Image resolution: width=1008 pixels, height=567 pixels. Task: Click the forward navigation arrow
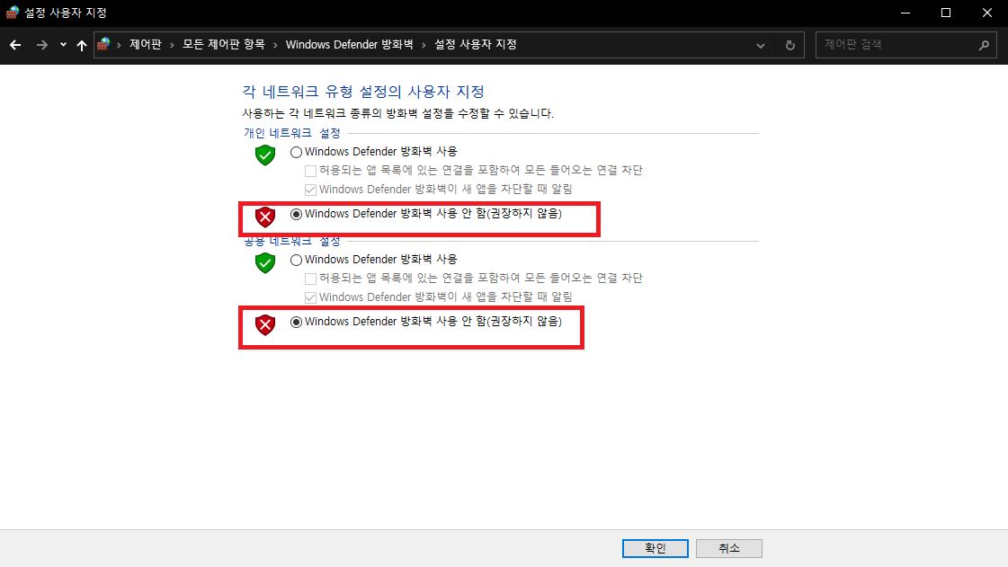point(41,45)
